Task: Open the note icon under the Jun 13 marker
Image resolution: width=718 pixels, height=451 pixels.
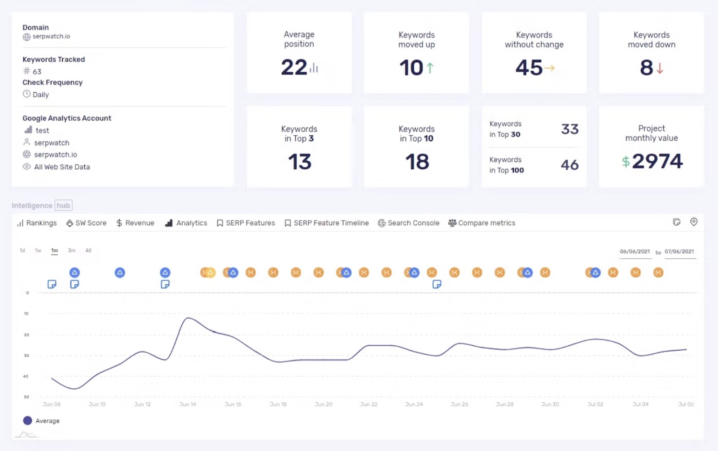Action: 165,284
